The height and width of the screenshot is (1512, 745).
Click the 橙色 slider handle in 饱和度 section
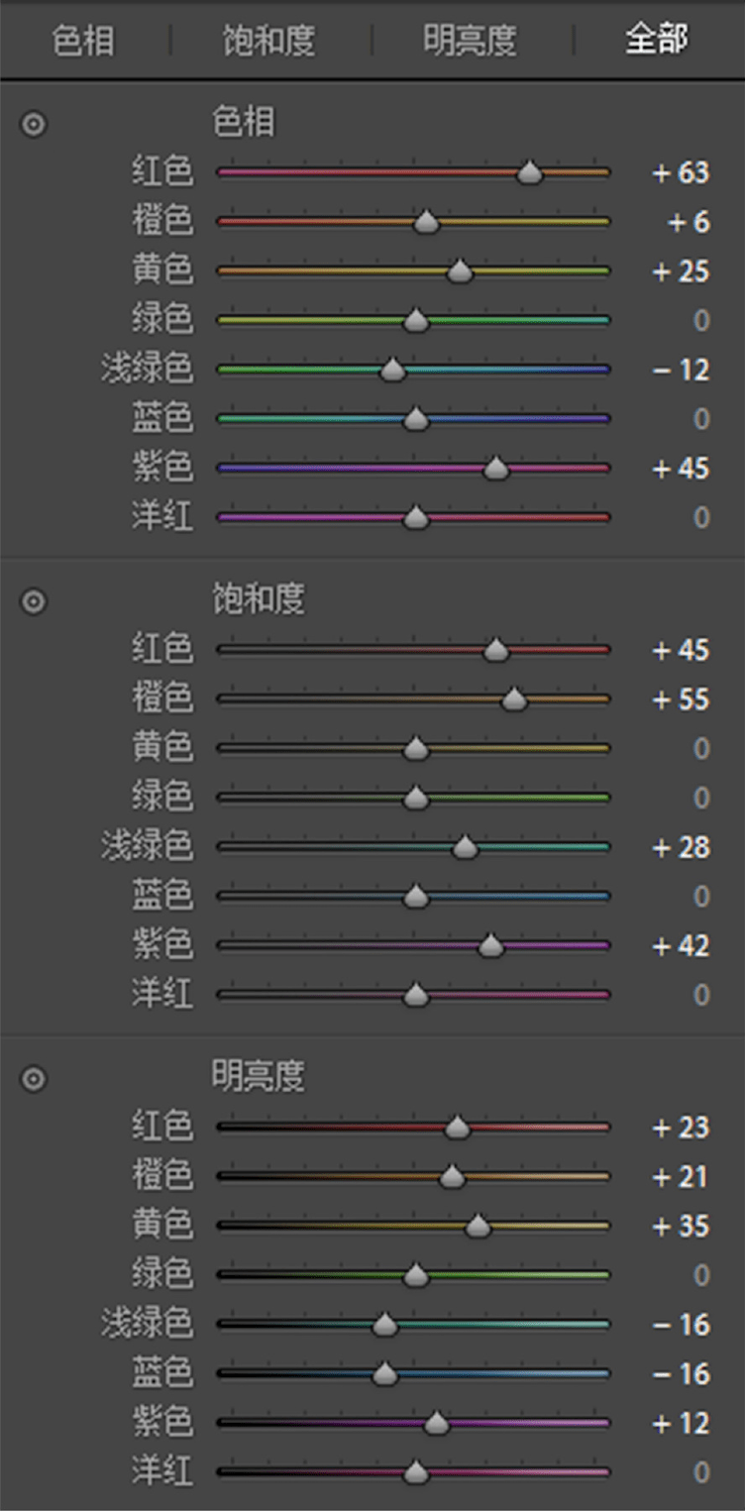[x=514, y=699]
